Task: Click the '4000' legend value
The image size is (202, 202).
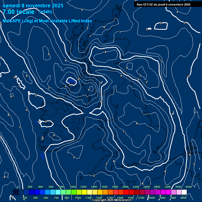Action: tap(183, 198)
